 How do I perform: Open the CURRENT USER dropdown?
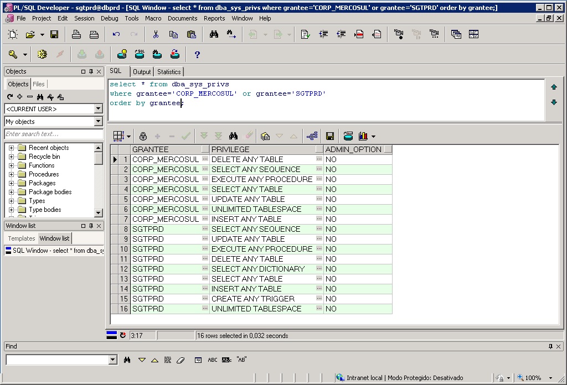pos(98,109)
